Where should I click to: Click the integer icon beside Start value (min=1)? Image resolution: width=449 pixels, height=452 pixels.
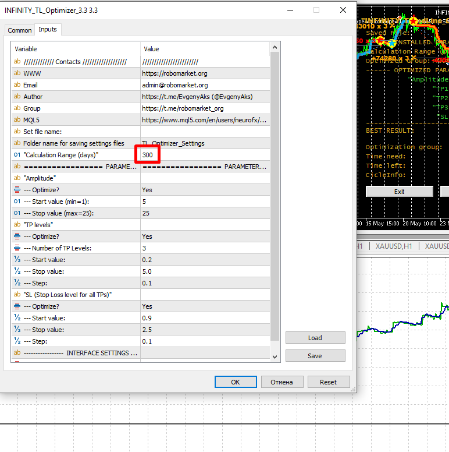pos(17,202)
